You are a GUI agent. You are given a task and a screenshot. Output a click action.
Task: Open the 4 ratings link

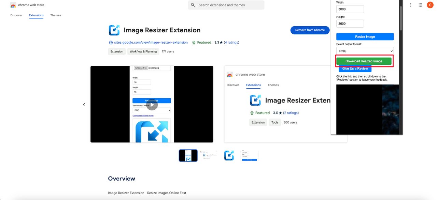pos(231,43)
